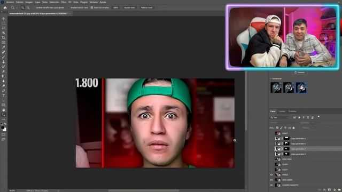
Task: Collapse the Variaciones section
Action: [x=271, y=78]
